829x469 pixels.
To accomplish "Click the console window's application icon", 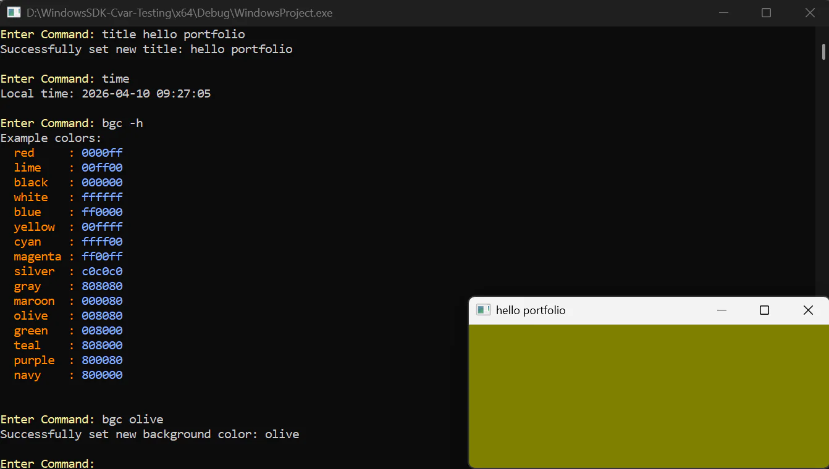I will click(x=13, y=12).
